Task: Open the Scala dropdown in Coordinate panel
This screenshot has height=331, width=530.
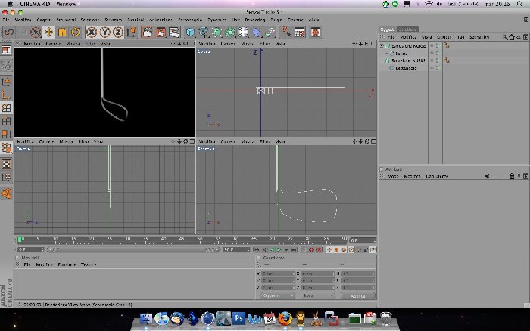Action: pyautogui.click(x=318, y=295)
